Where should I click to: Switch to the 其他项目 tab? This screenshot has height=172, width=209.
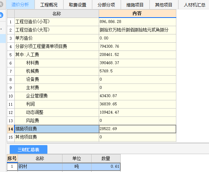click(x=163, y=5)
